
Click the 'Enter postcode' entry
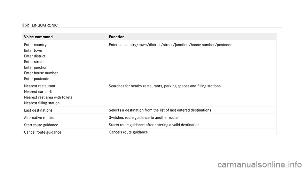(36, 79)
